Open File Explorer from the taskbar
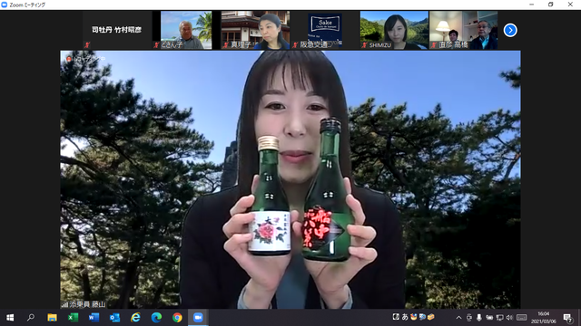Viewport: 581px width, 326px height. click(52, 318)
